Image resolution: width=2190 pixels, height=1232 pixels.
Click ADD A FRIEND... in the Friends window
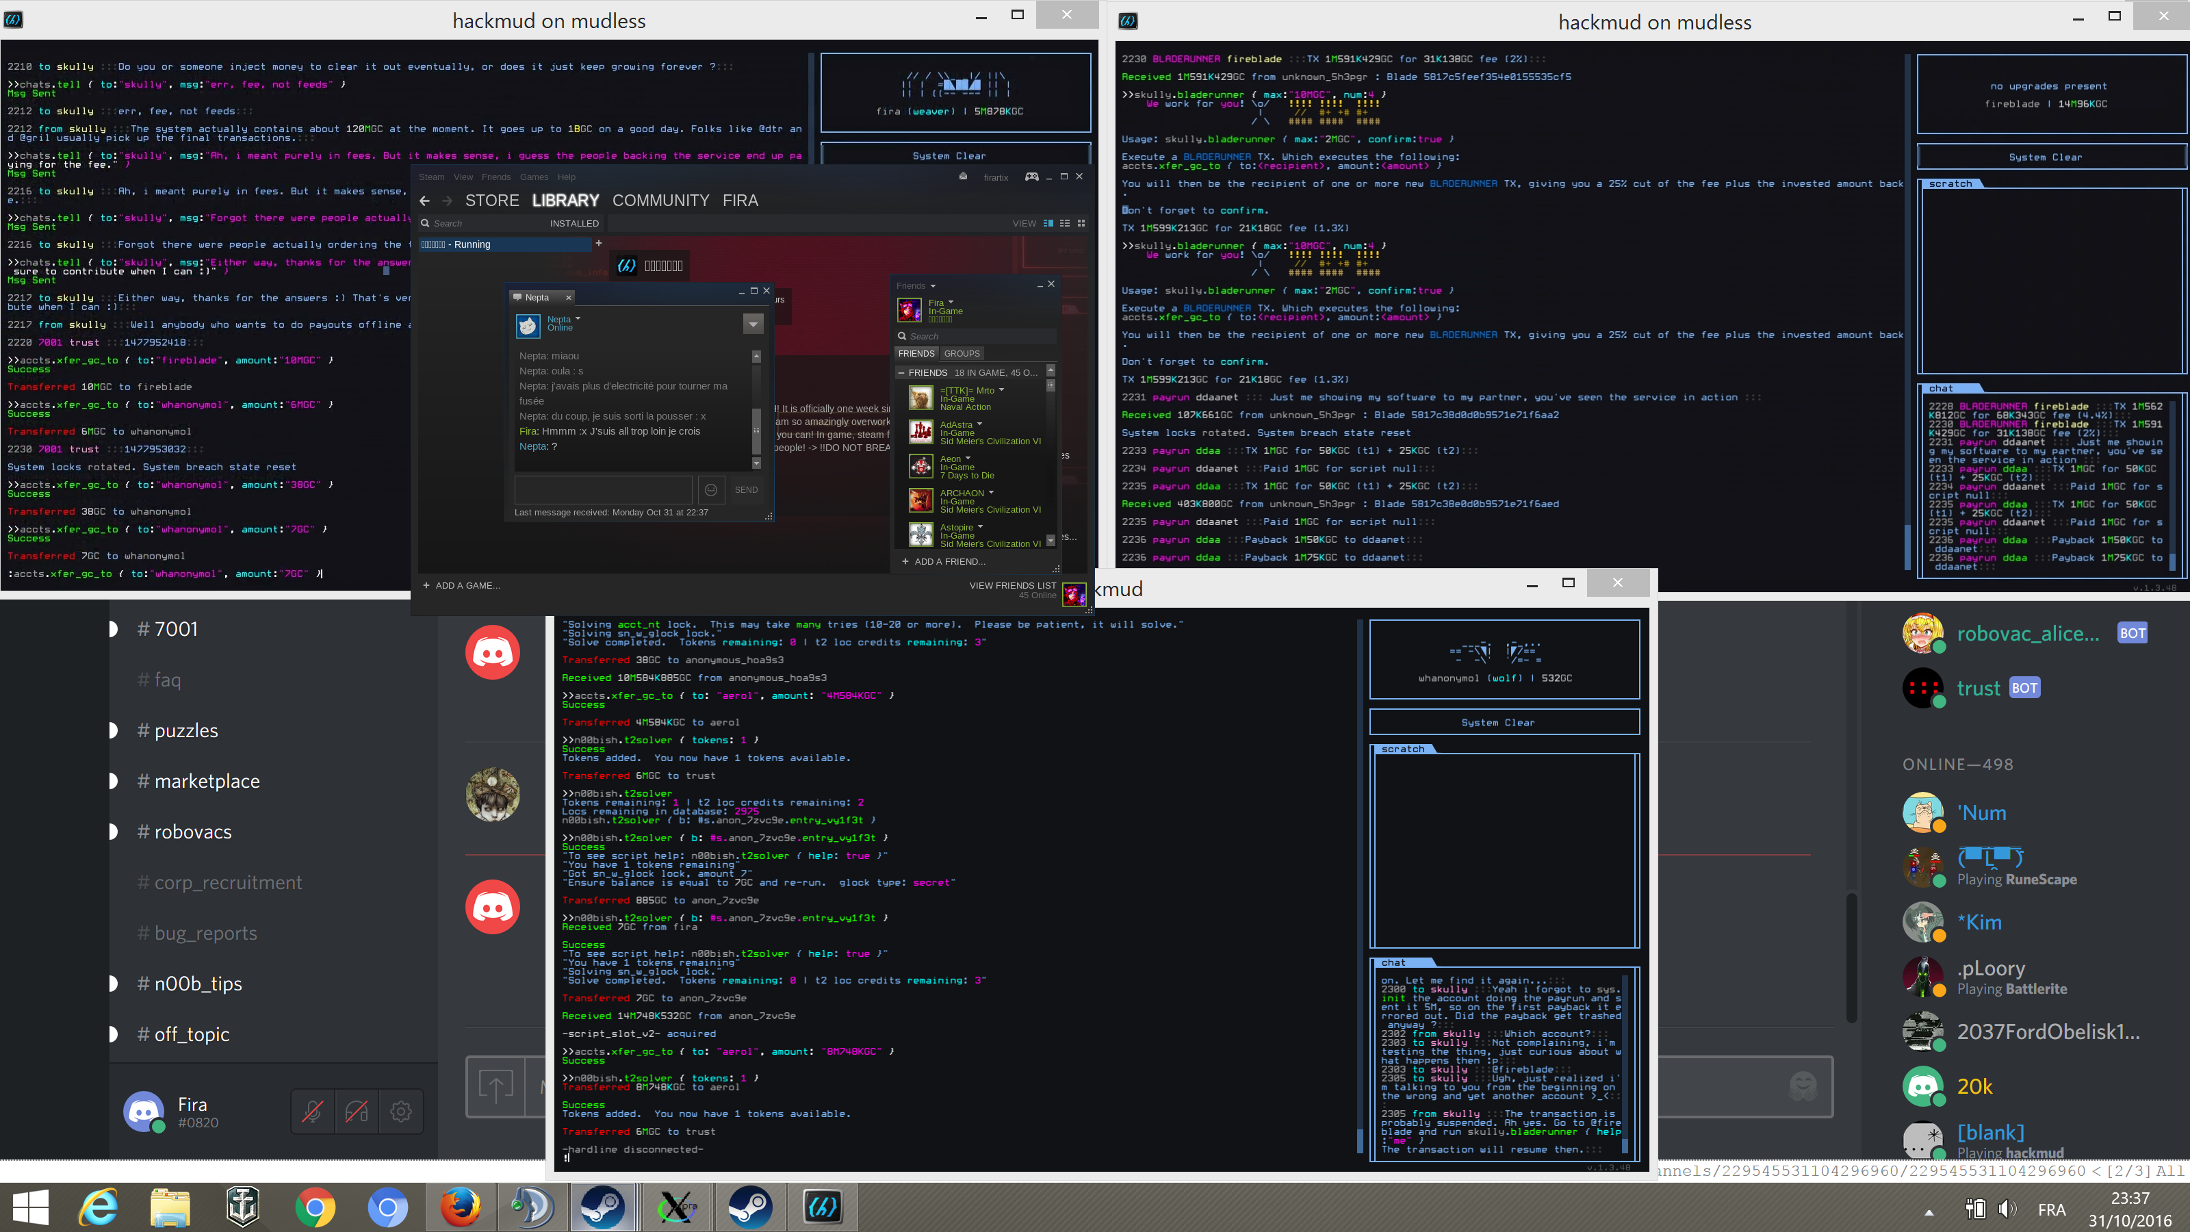pos(944,561)
